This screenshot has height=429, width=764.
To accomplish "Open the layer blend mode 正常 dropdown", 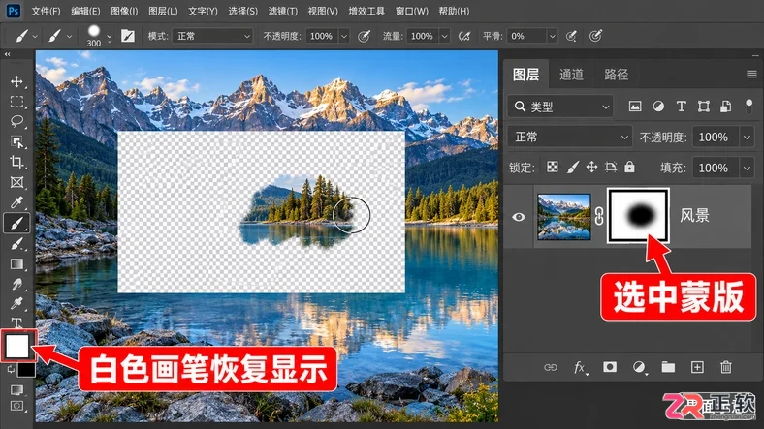I will pyautogui.click(x=569, y=138).
